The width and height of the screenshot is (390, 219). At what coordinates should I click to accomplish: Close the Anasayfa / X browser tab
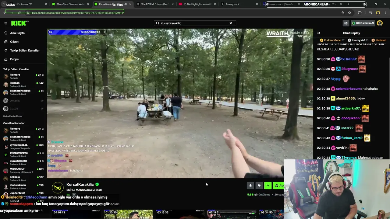click(257, 4)
